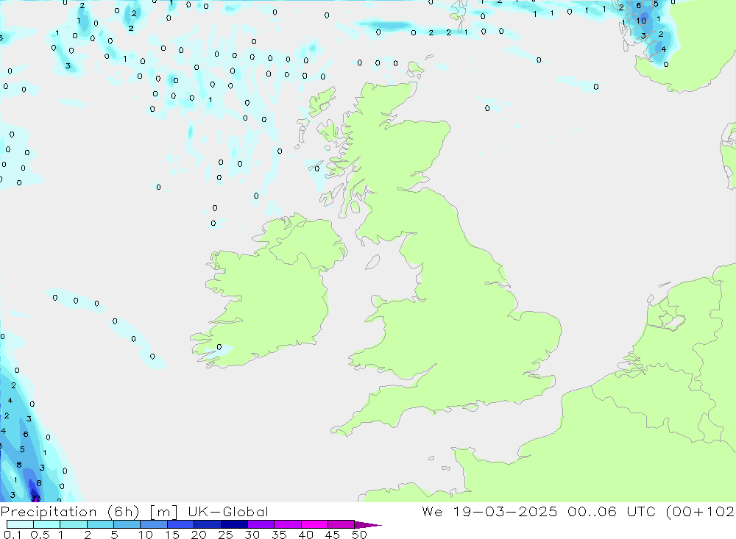The height and width of the screenshot is (539, 736).
Task: Click the legend label "40"
Action: 306,535
